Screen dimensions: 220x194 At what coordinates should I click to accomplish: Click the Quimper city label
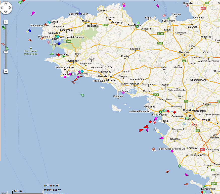pos(73,61)
